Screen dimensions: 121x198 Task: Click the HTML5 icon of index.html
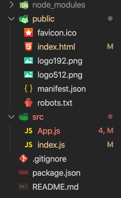pyautogui.click(x=29, y=46)
